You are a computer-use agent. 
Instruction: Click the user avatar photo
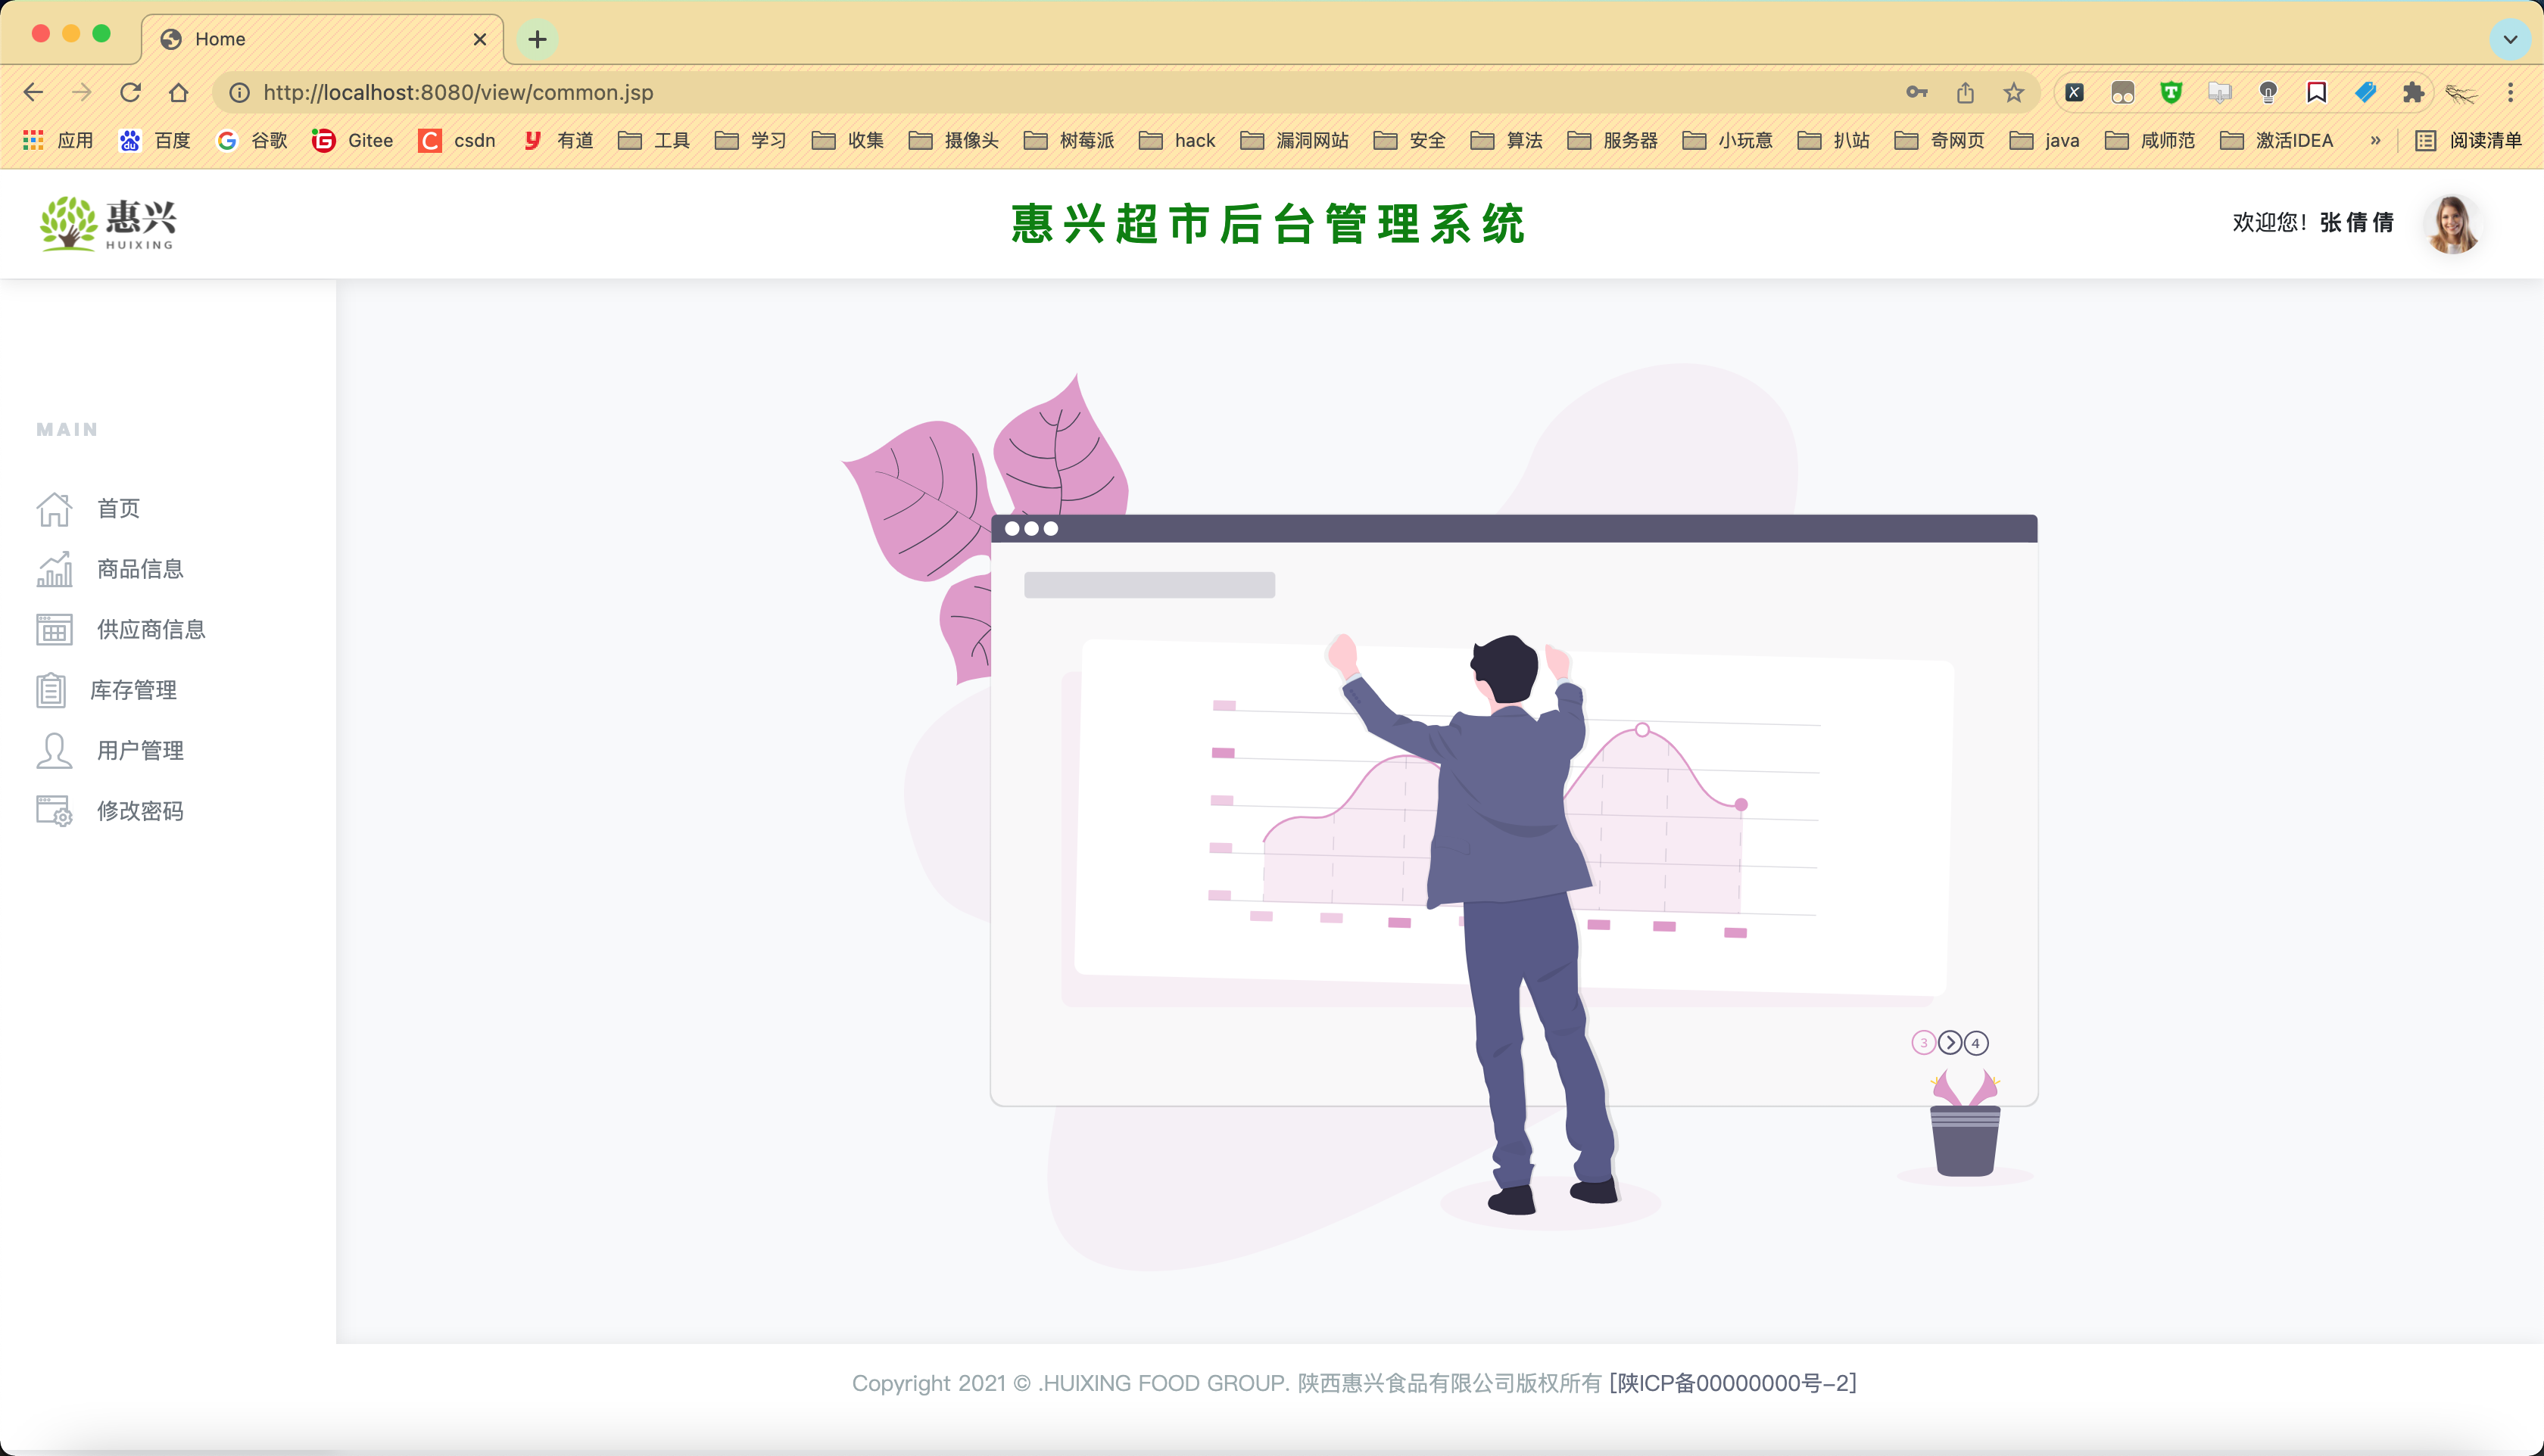click(2452, 223)
